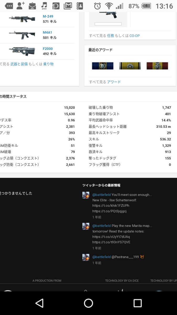Click the M4A1 rifle image
Screen dimensions: 177x315
(22, 35)
